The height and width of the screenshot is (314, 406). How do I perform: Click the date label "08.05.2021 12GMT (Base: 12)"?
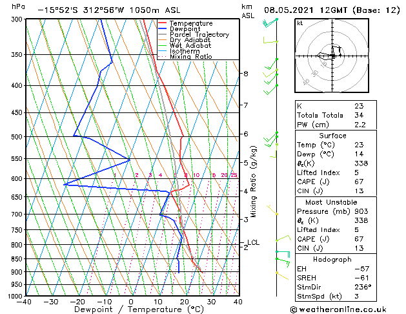click(332, 10)
